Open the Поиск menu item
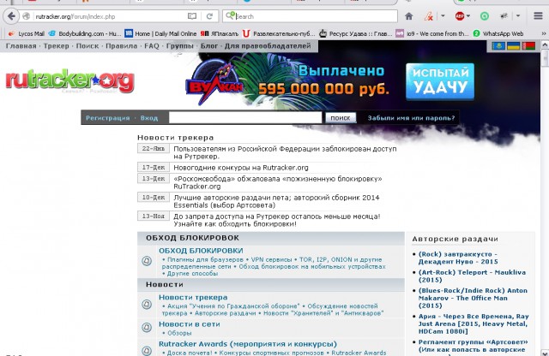This screenshot has height=356, width=549. pyautogui.click(x=87, y=45)
